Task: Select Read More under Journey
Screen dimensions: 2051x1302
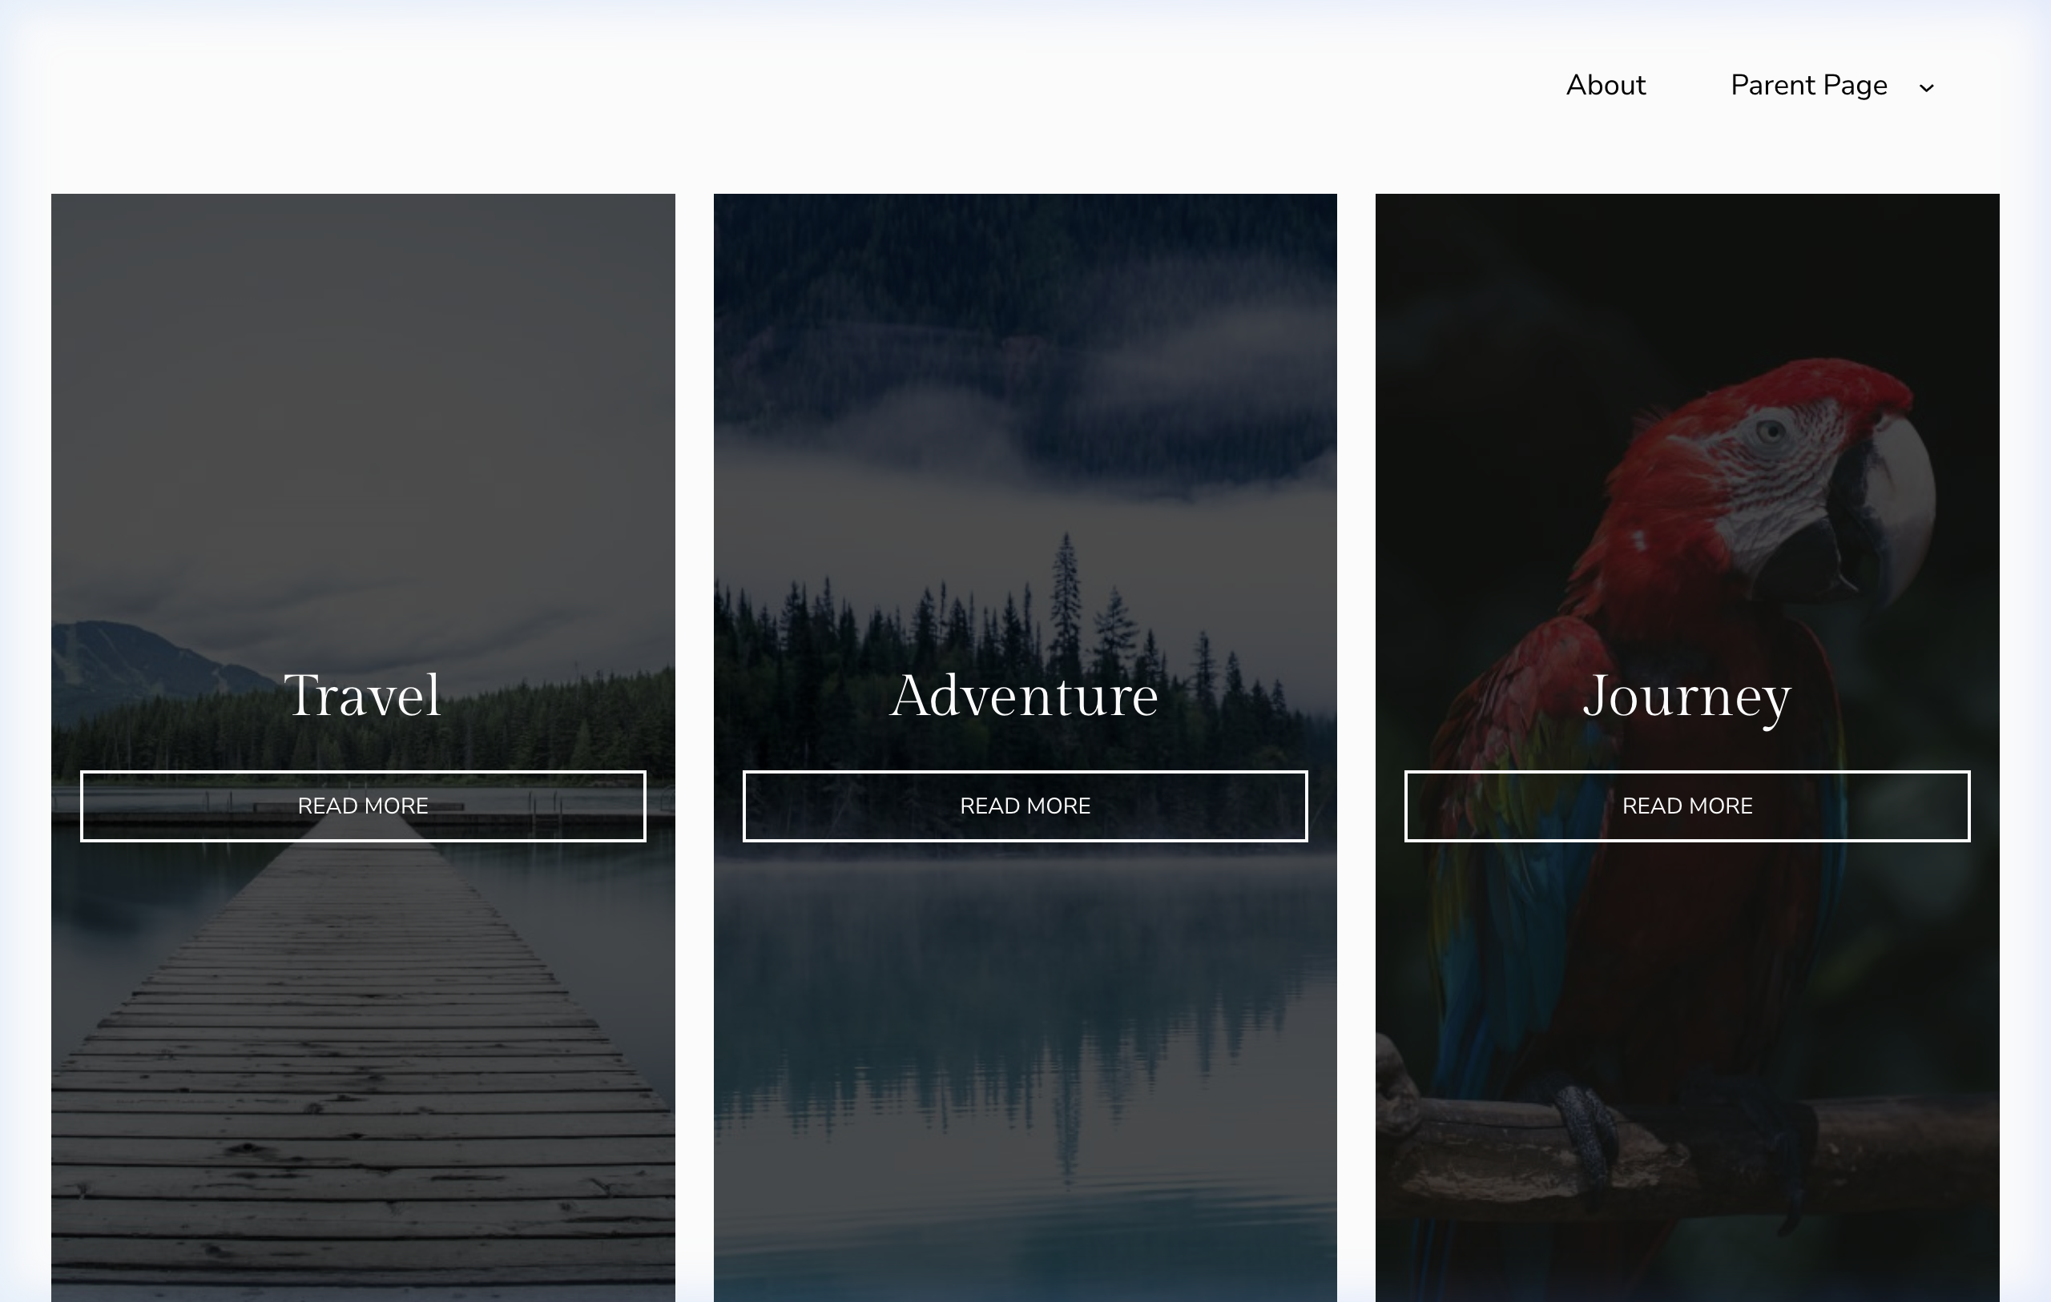Action: [x=1687, y=806]
